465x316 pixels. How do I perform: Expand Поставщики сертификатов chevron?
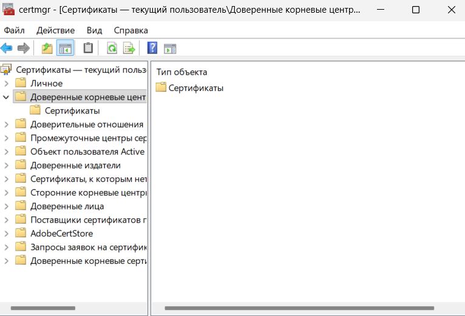pos(6,220)
